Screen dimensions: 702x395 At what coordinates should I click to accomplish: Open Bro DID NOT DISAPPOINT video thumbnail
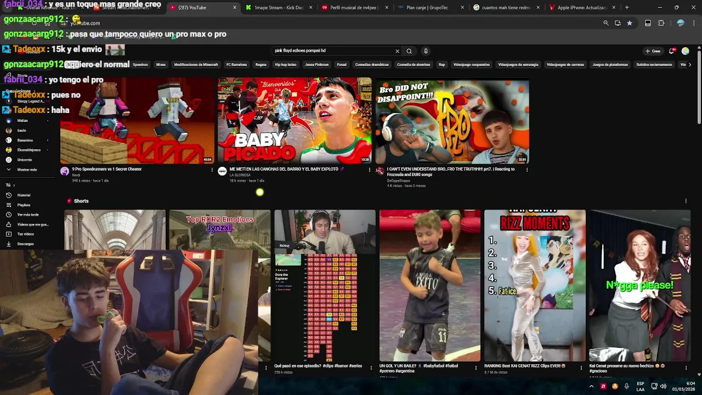(x=452, y=120)
